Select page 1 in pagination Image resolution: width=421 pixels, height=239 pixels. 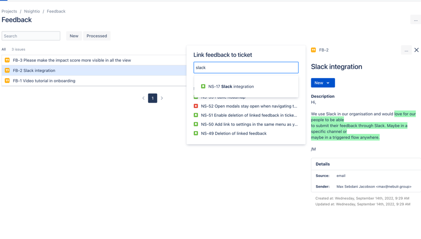point(152,98)
